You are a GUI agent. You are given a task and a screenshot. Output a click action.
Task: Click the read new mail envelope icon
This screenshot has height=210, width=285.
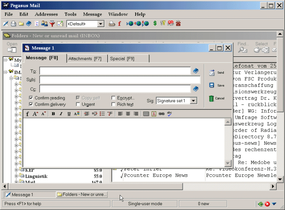click(13, 24)
